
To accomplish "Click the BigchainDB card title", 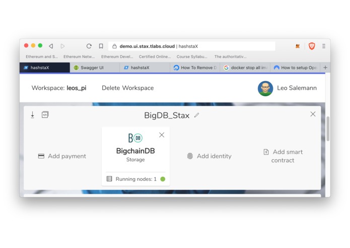I will pyautogui.click(x=135, y=151).
